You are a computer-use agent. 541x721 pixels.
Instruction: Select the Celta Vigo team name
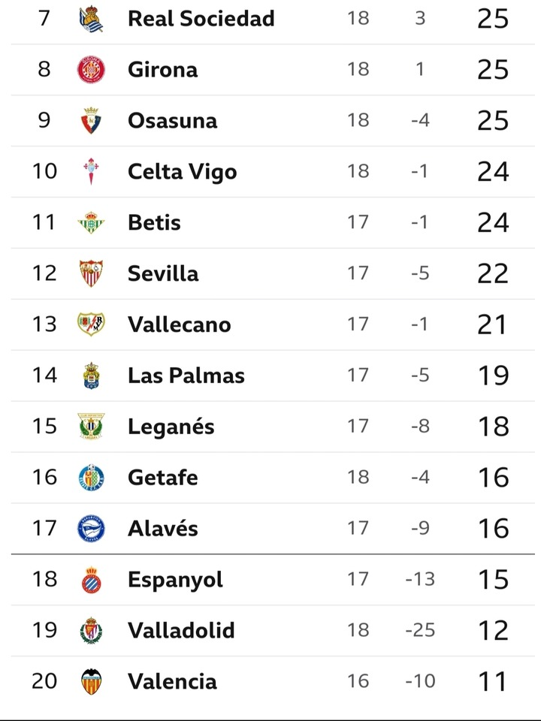[182, 172]
